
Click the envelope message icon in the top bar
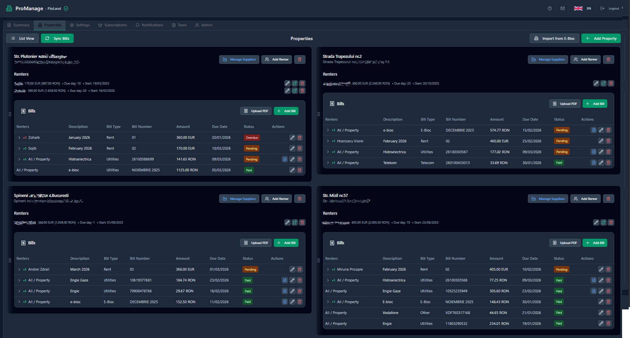click(562, 8)
